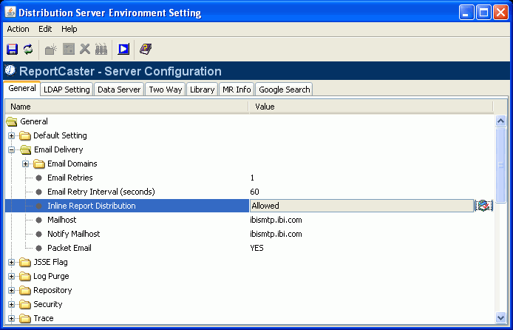Click the New item toolbar icon
Viewport: 513px width, 330px height.
[51, 50]
